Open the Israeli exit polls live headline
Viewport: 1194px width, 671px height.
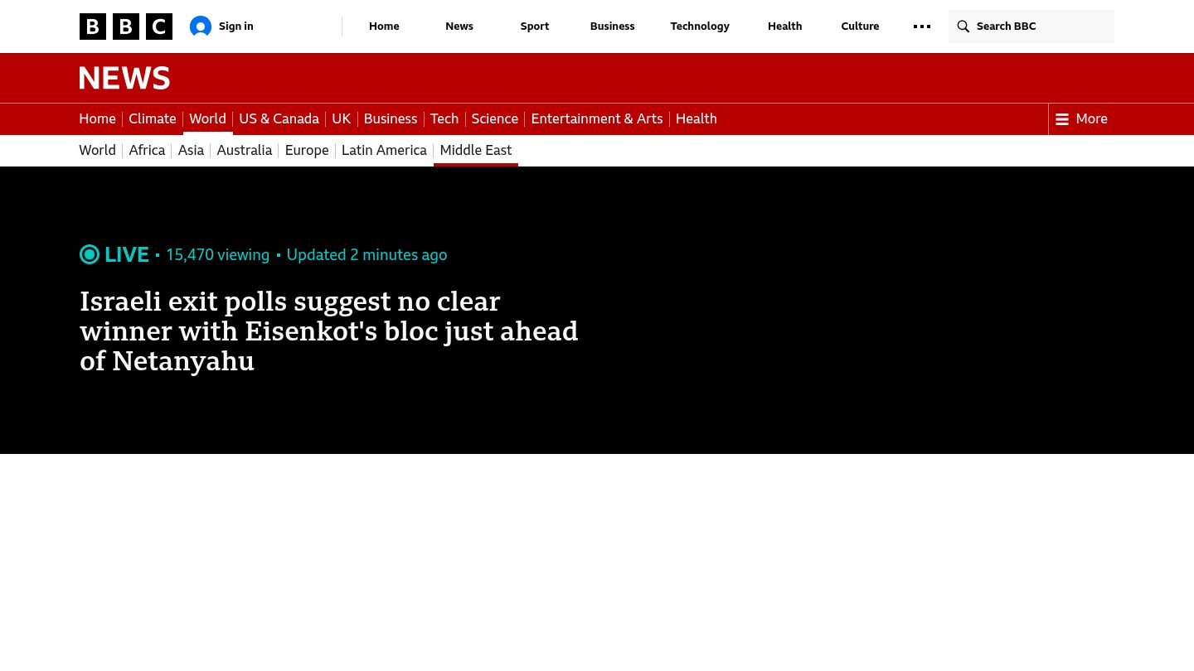(x=328, y=331)
